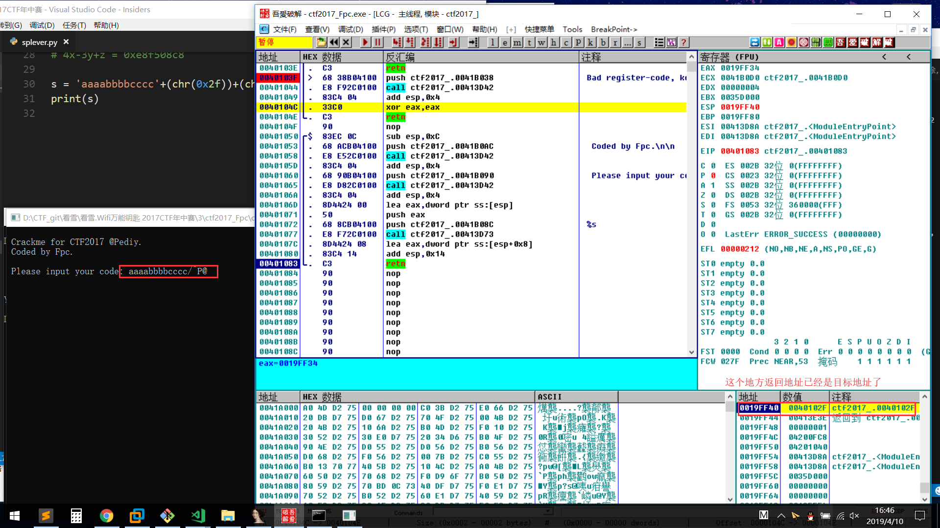Open 文件(F) menu in debugger

pyautogui.click(x=284, y=29)
